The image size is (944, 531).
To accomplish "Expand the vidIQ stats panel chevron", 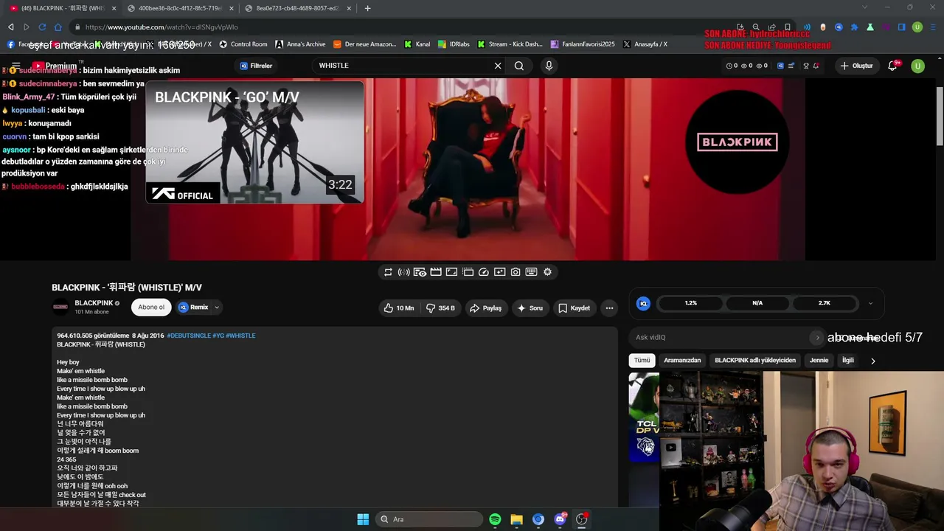I will [870, 303].
